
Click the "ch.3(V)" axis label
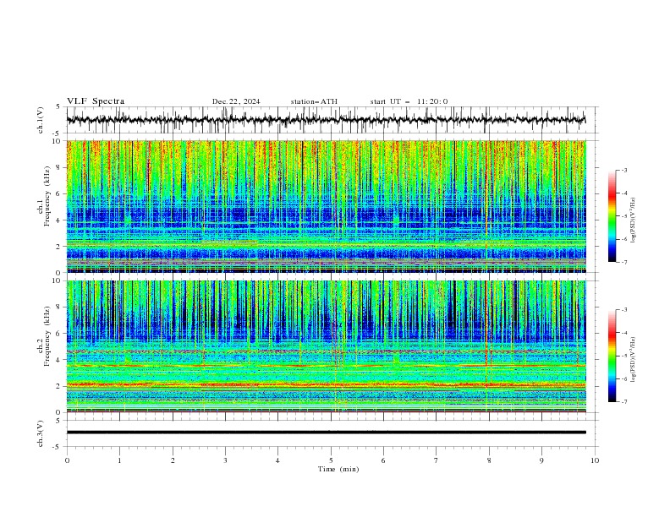41,433
